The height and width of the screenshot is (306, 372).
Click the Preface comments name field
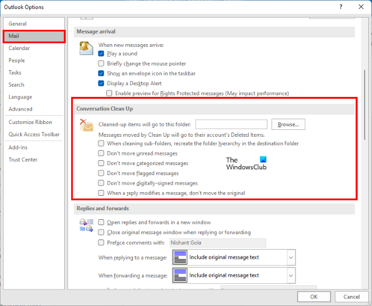(x=218, y=243)
